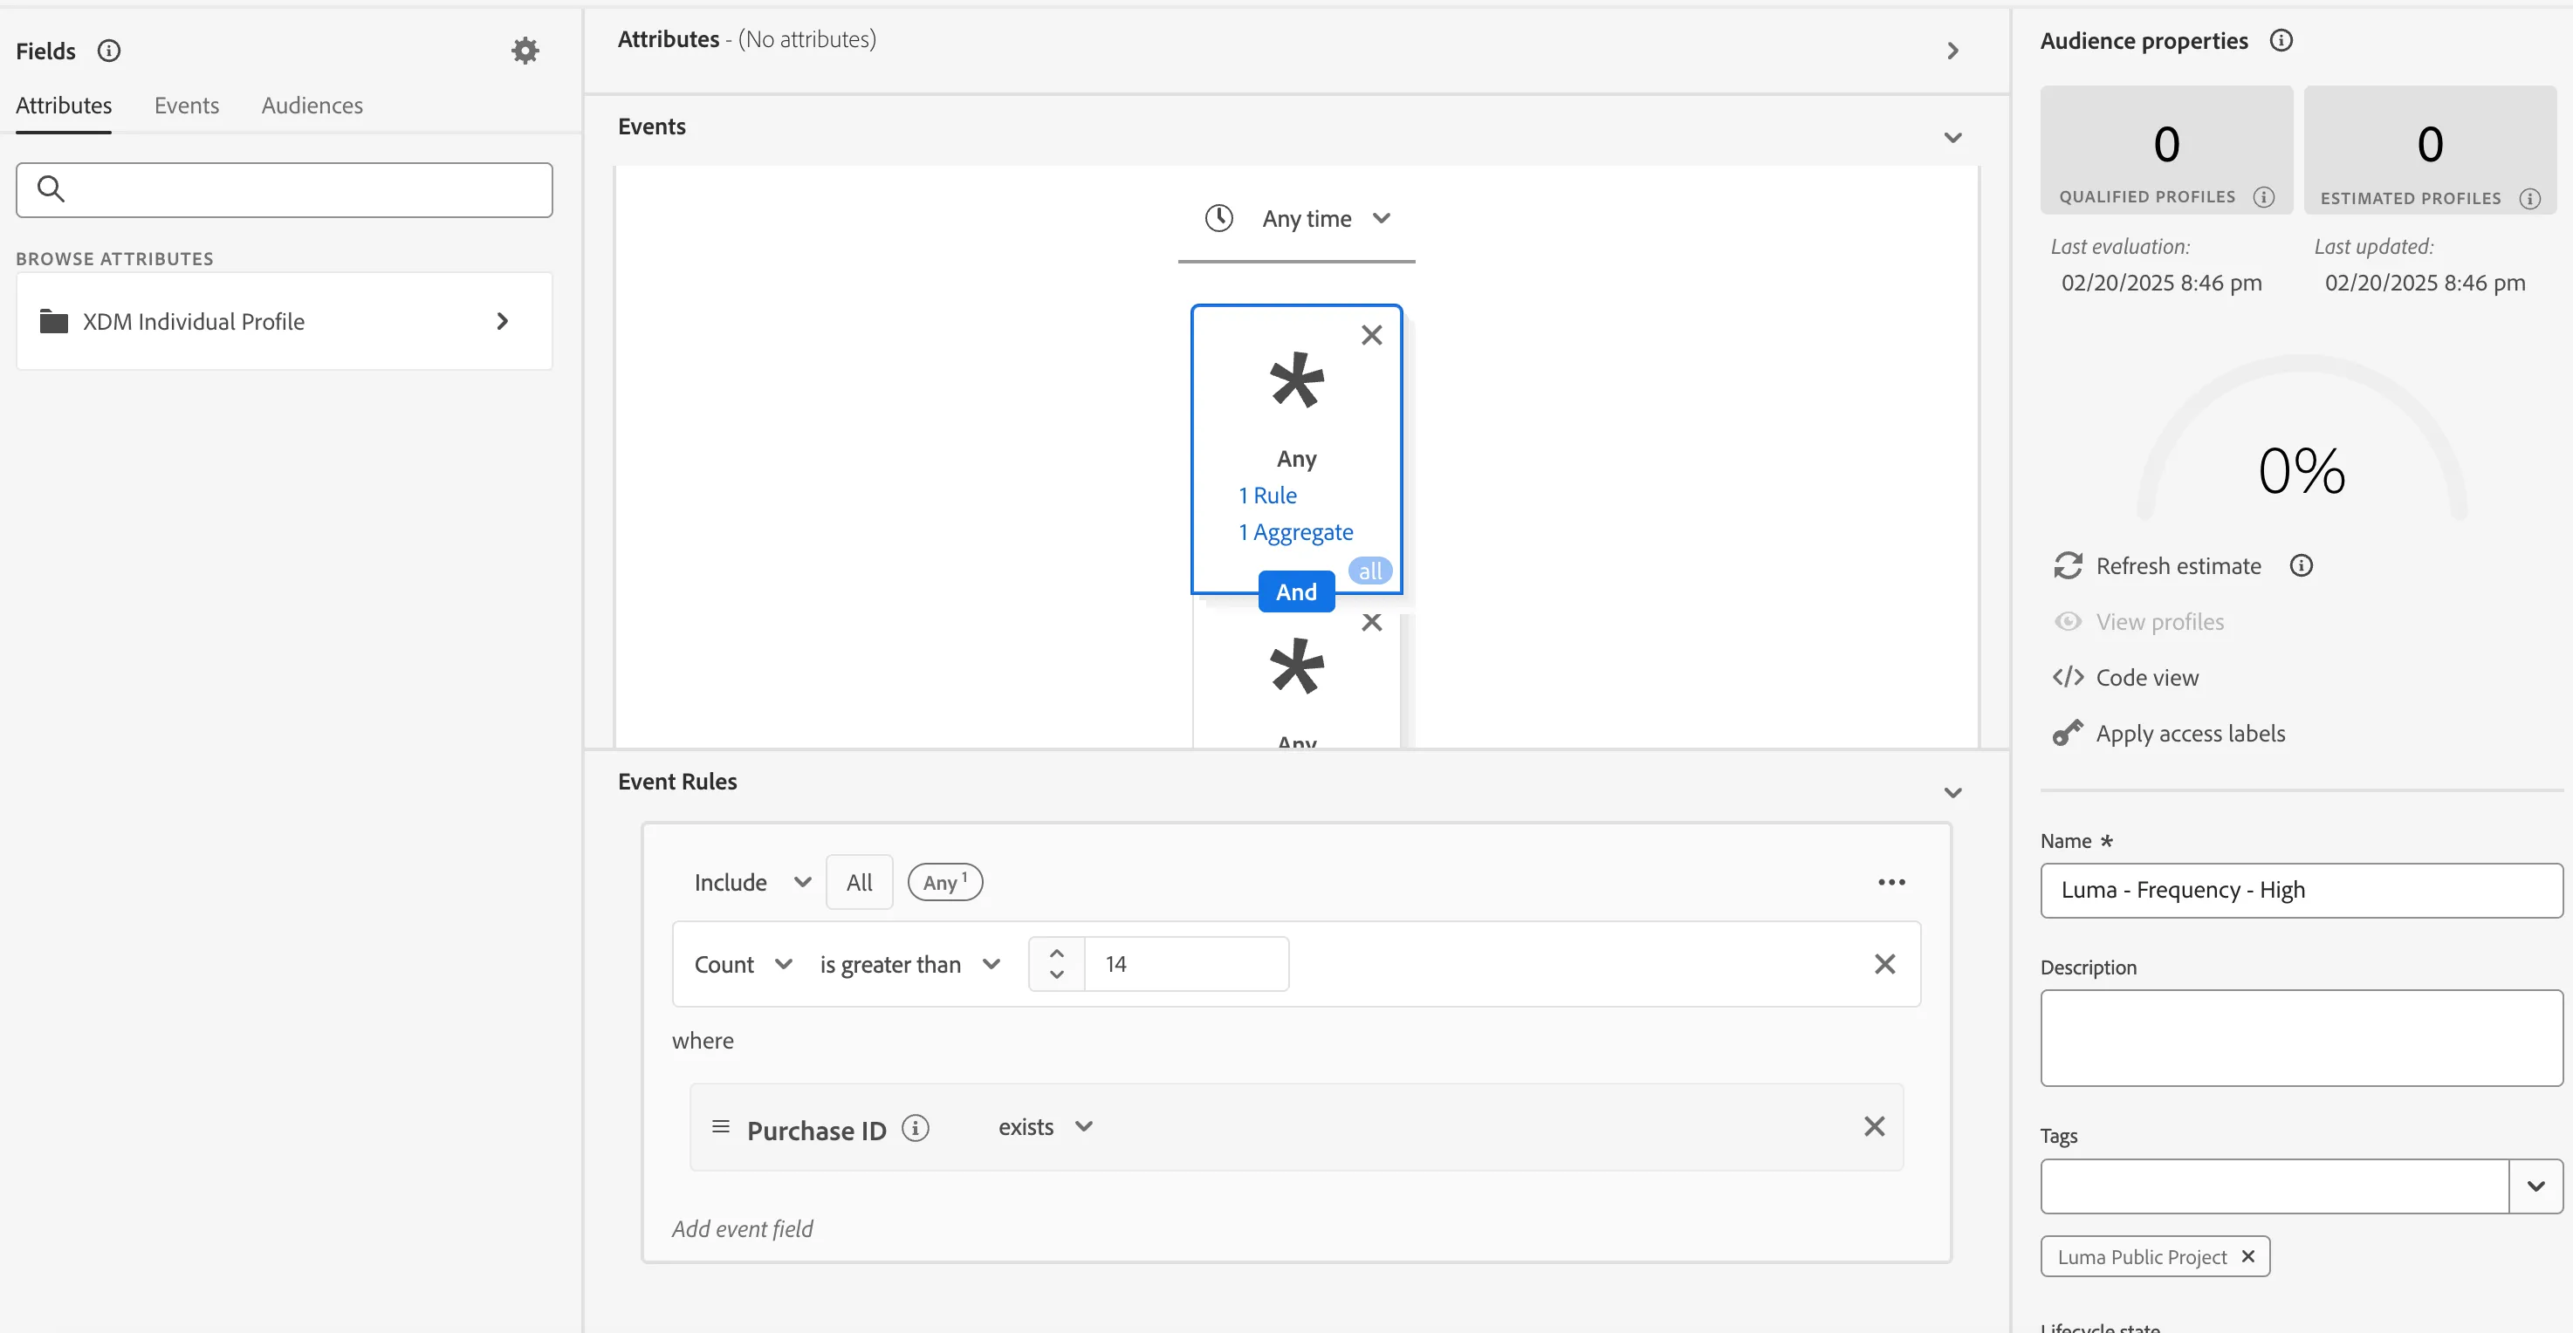Switch to the Audiences tab
Viewport: 2573px width, 1333px height.
[x=312, y=106]
